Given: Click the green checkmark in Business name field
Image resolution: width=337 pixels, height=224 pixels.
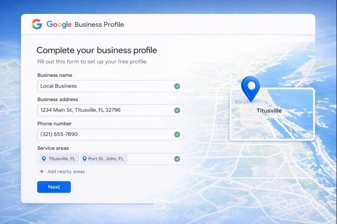Looking at the screenshot, I should click(177, 86).
